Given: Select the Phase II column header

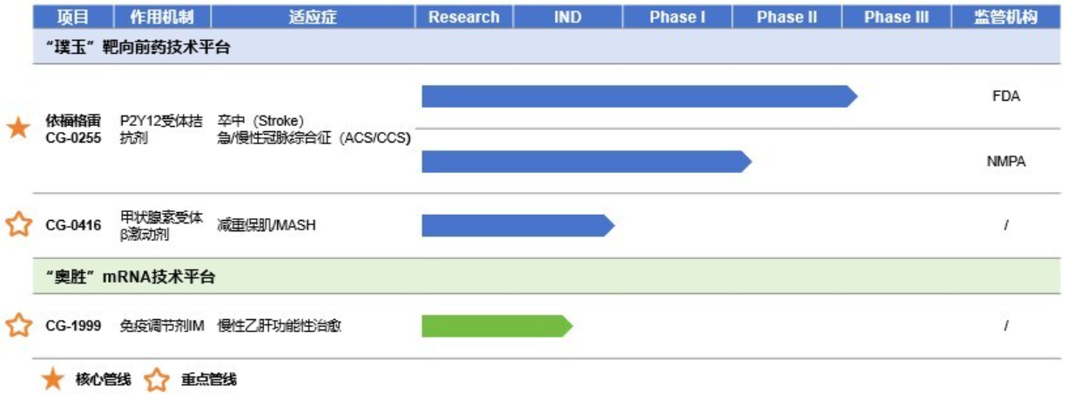Looking at the screenshot, I should click(787, 17).
